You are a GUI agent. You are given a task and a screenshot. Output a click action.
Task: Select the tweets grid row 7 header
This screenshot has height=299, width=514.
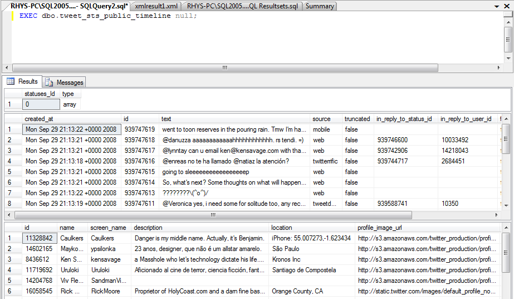(x=13, y=193)
